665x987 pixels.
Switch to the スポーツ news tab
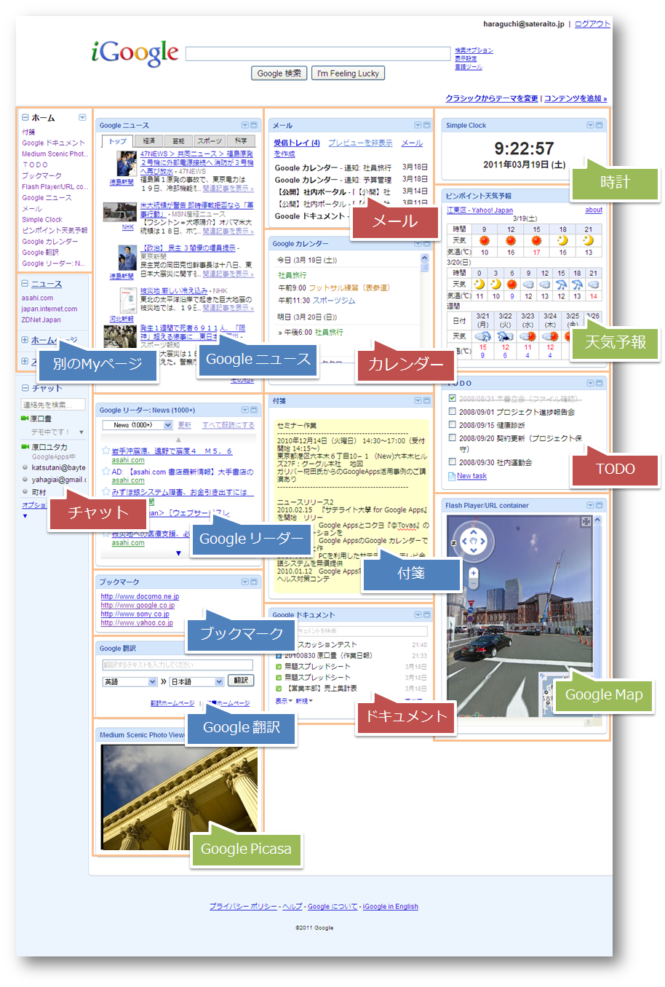(x=210, y=141)
